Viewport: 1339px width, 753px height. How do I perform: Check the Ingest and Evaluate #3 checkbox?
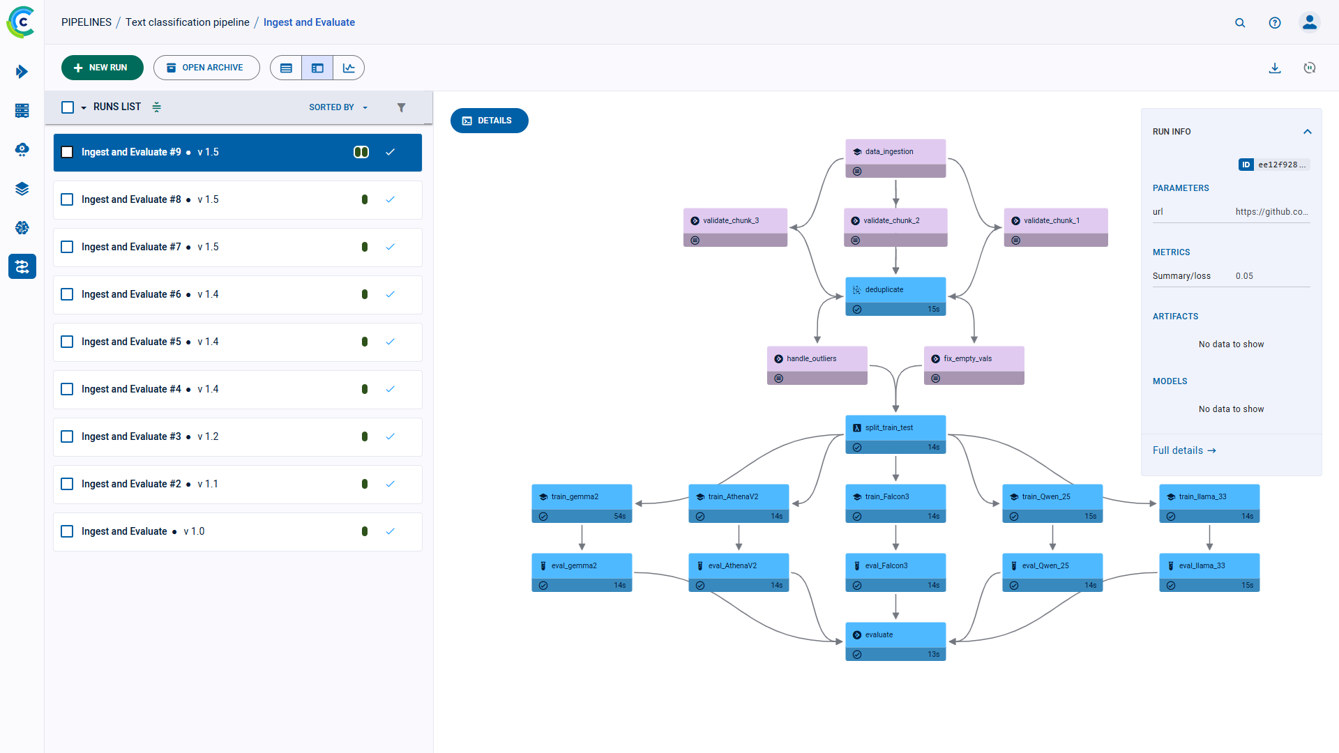[67, 436]
